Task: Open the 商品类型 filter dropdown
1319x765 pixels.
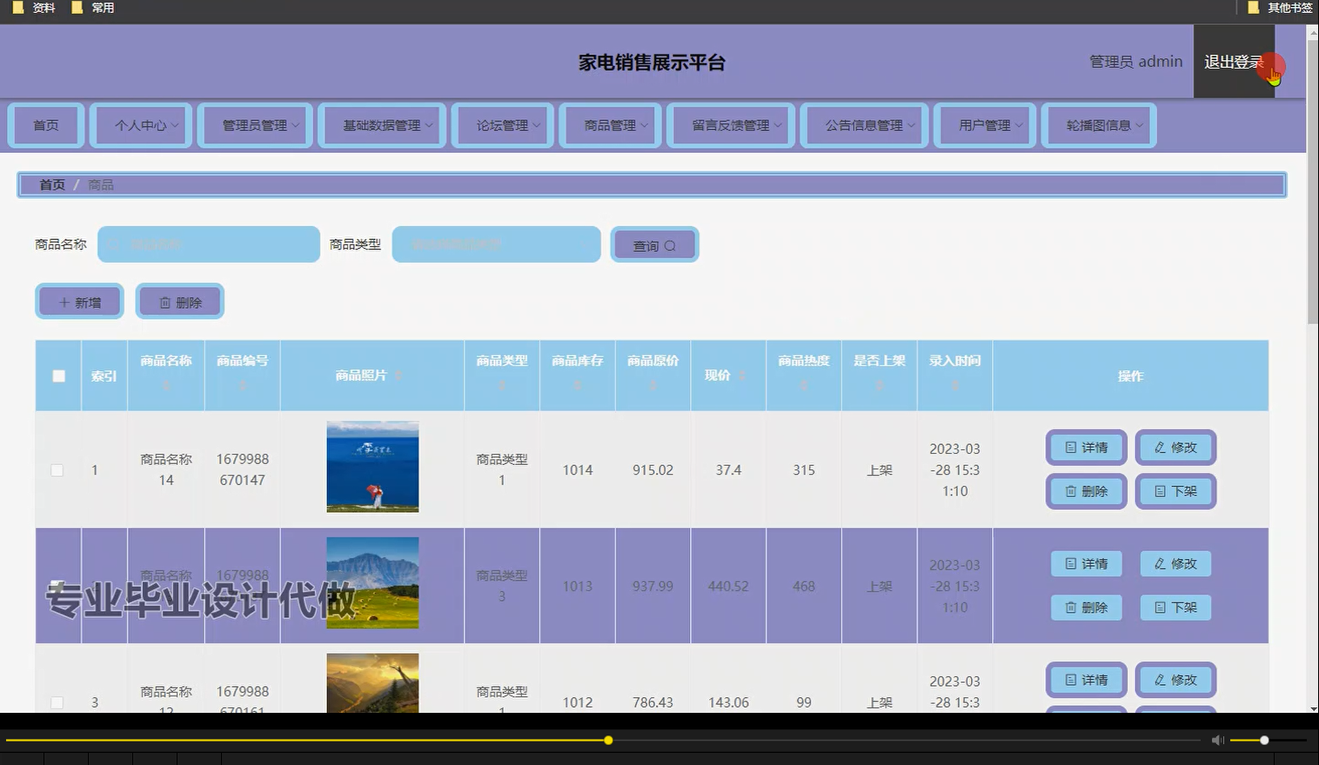Action: (495, 244)
